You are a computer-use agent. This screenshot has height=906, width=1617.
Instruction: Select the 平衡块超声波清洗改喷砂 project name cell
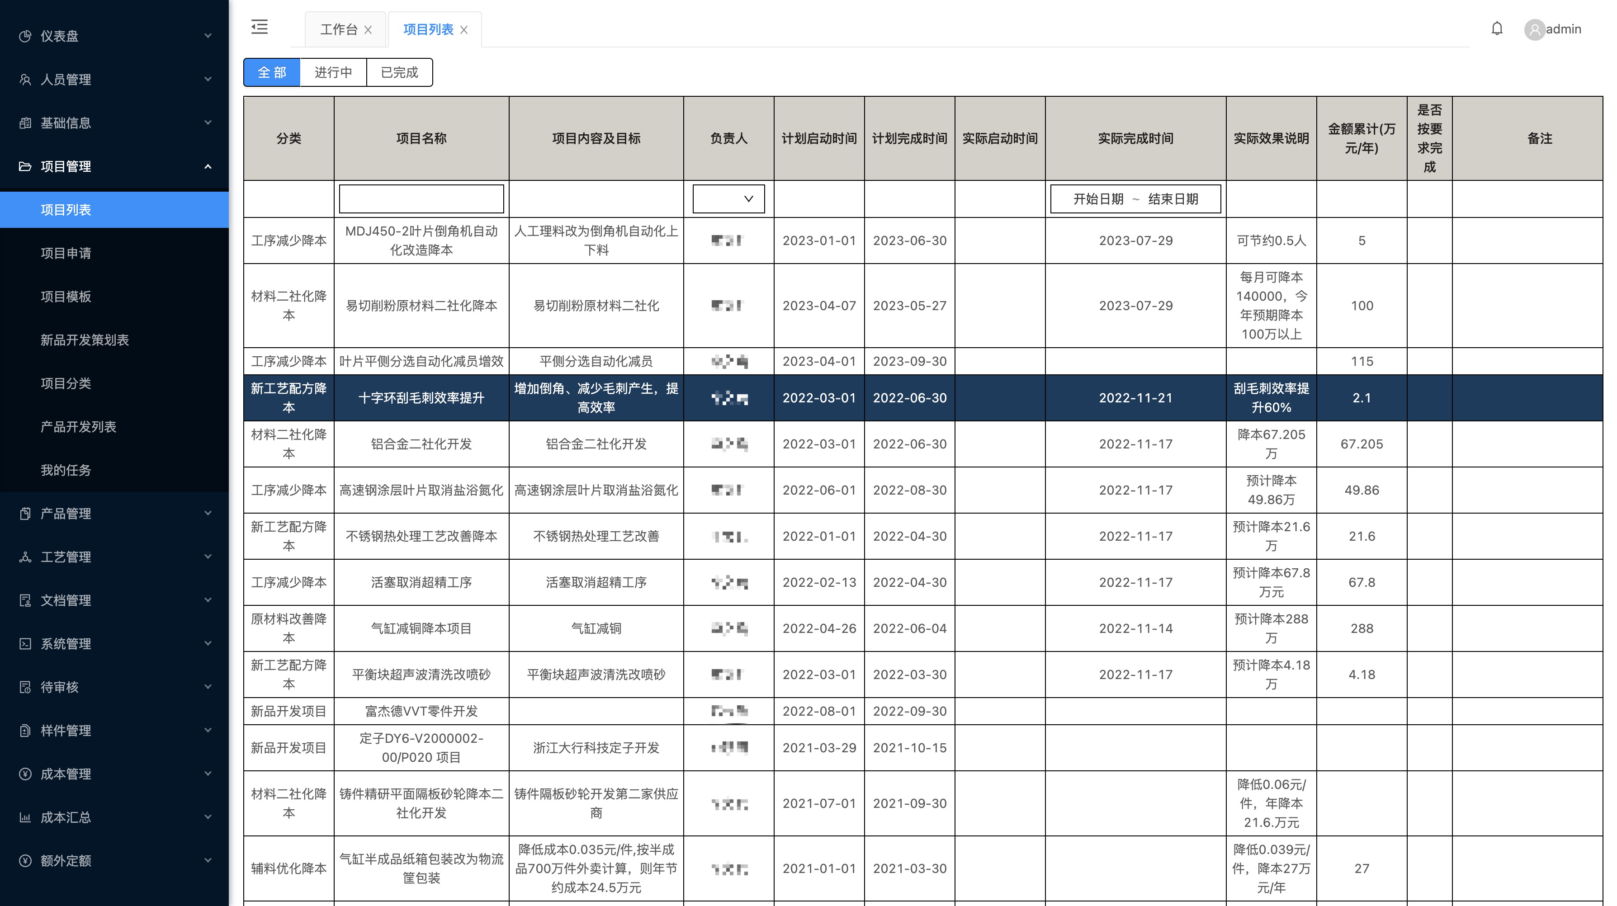pyautogui.click(x=421, y=675)
